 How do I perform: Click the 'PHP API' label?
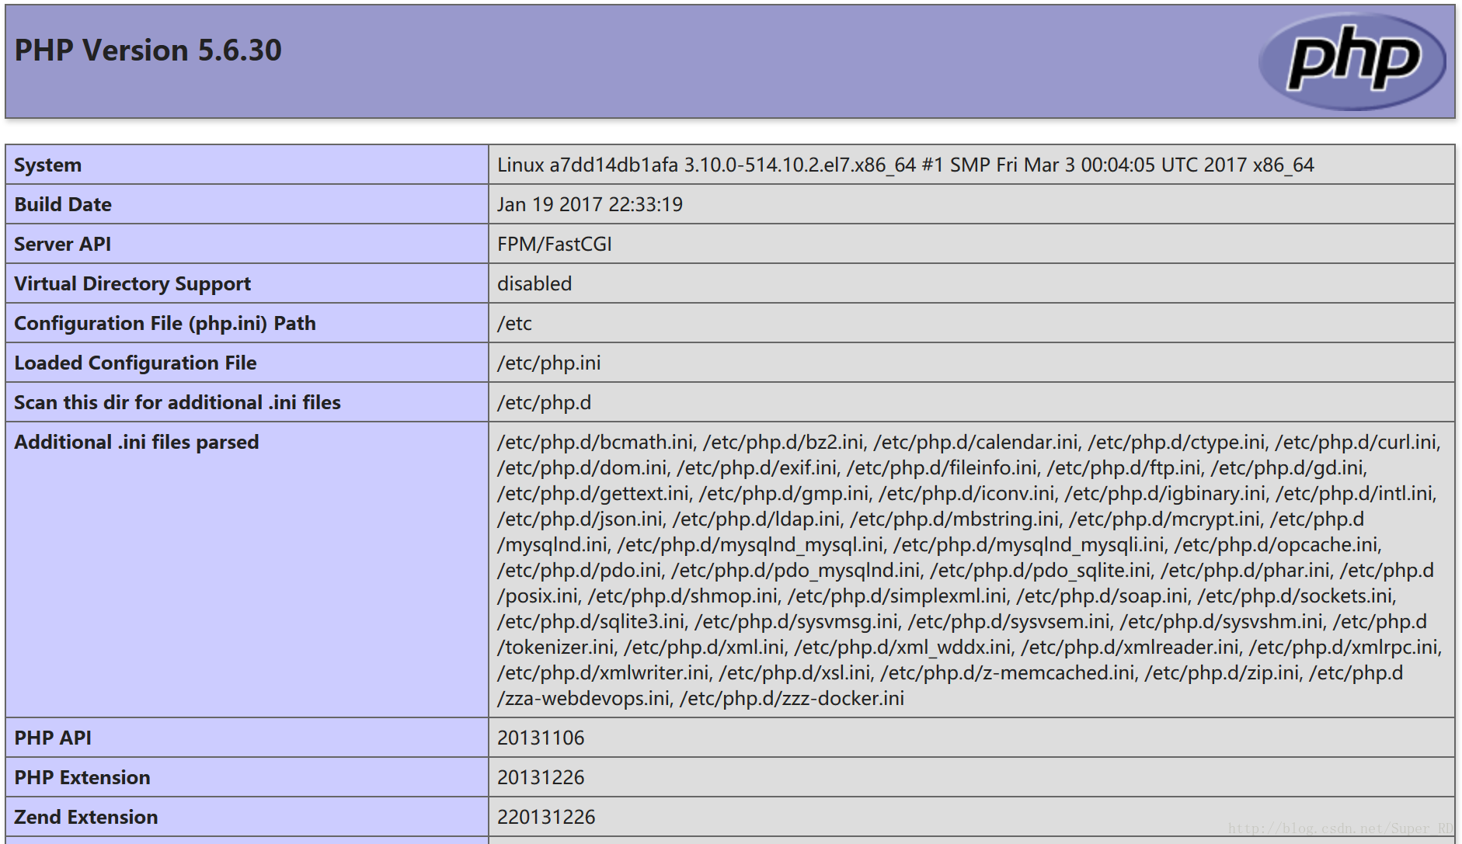coord(53,738)
